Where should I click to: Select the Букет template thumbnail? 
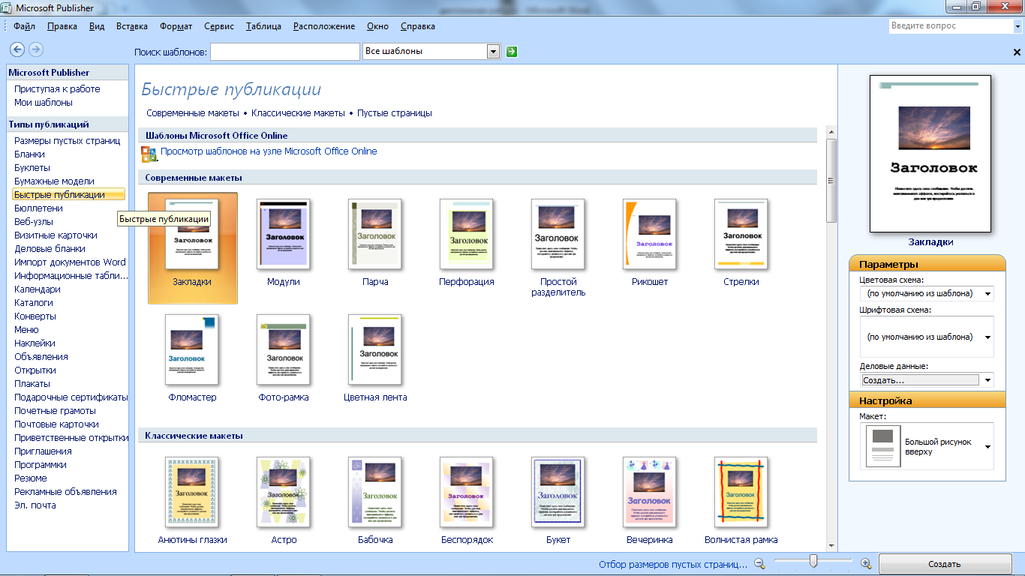558,492
